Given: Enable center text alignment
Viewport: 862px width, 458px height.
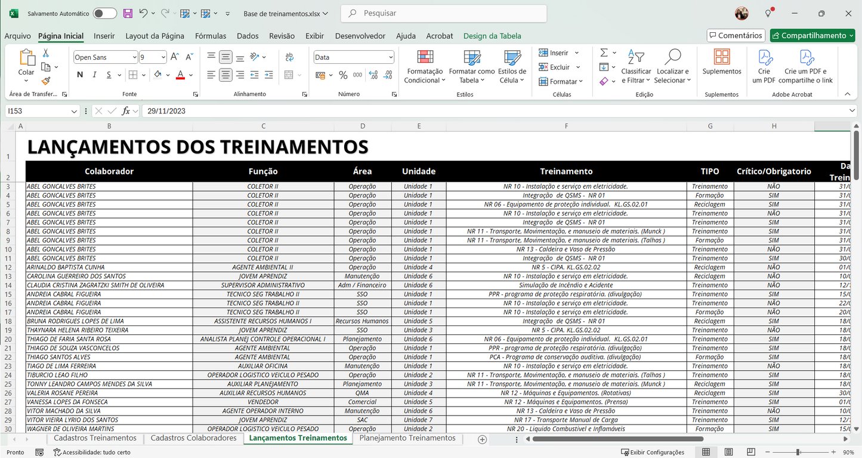Looking at the screenshot, I should pos(225,75).
